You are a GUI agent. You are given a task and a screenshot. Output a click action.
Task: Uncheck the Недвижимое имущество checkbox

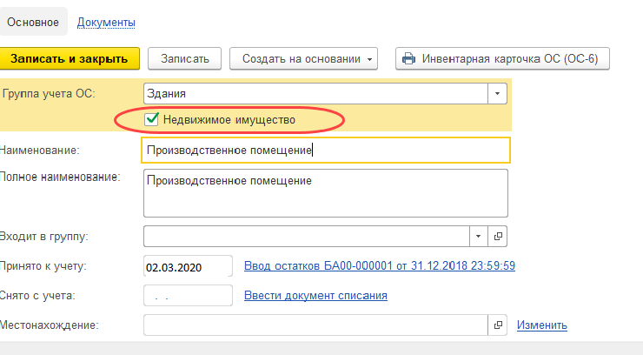point(152,119)
